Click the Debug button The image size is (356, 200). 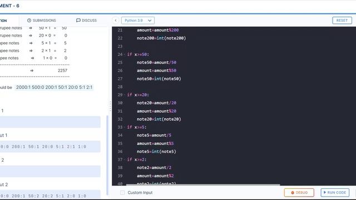click(299, 193)
